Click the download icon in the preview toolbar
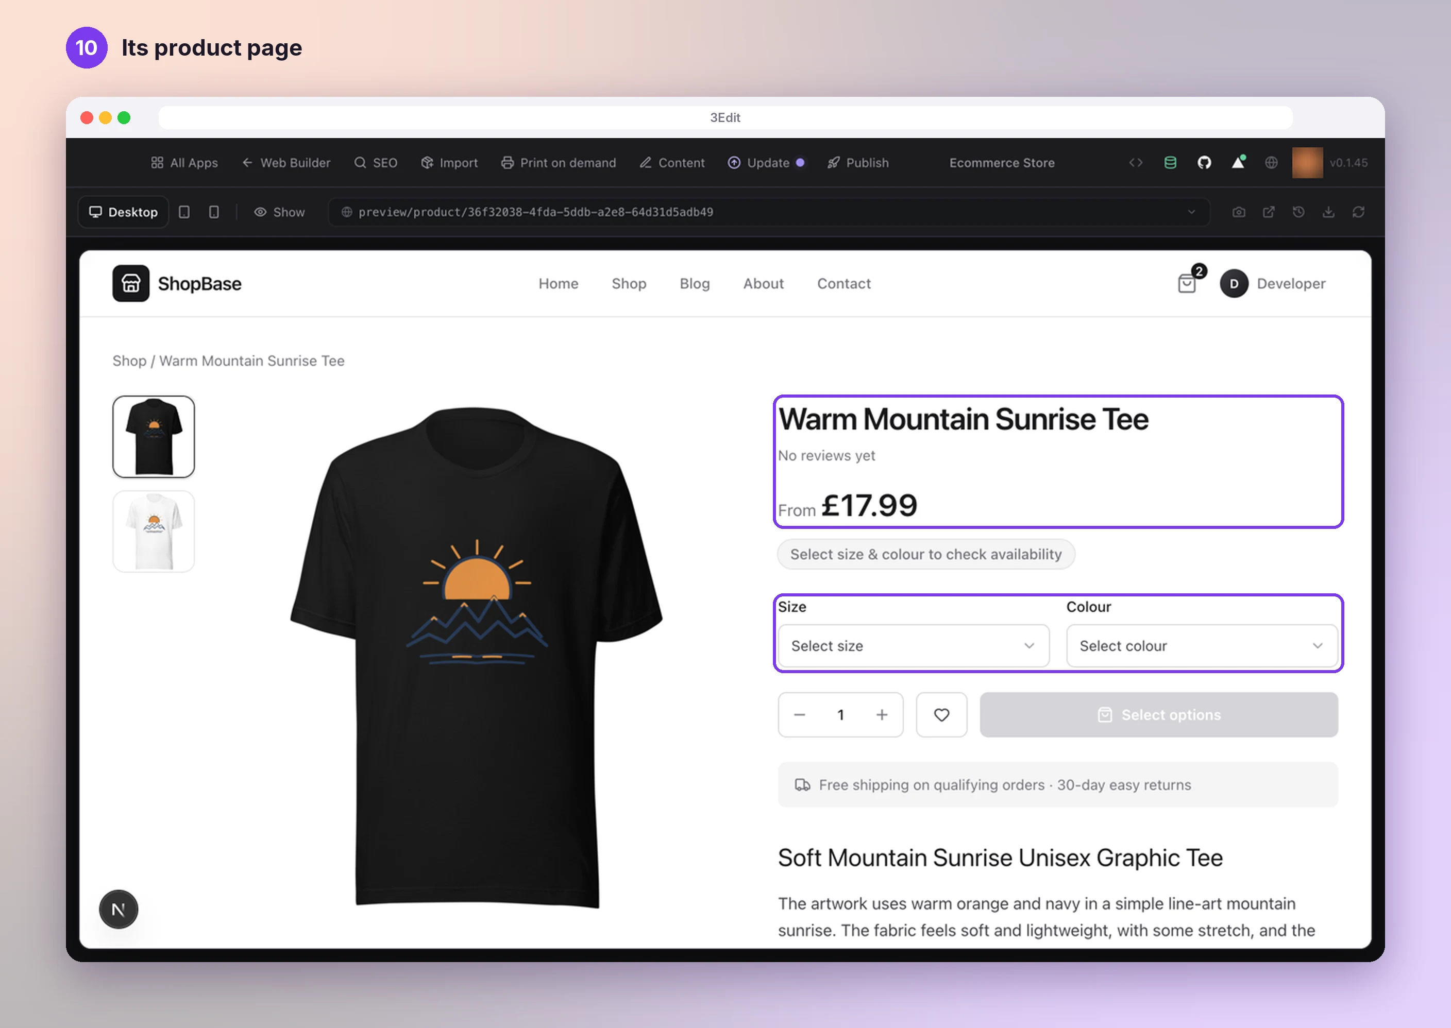 point(1329,212)
